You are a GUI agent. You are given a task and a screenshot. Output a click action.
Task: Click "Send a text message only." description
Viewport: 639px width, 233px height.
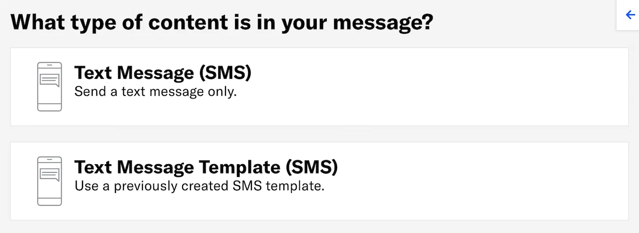tap(156, 92)
